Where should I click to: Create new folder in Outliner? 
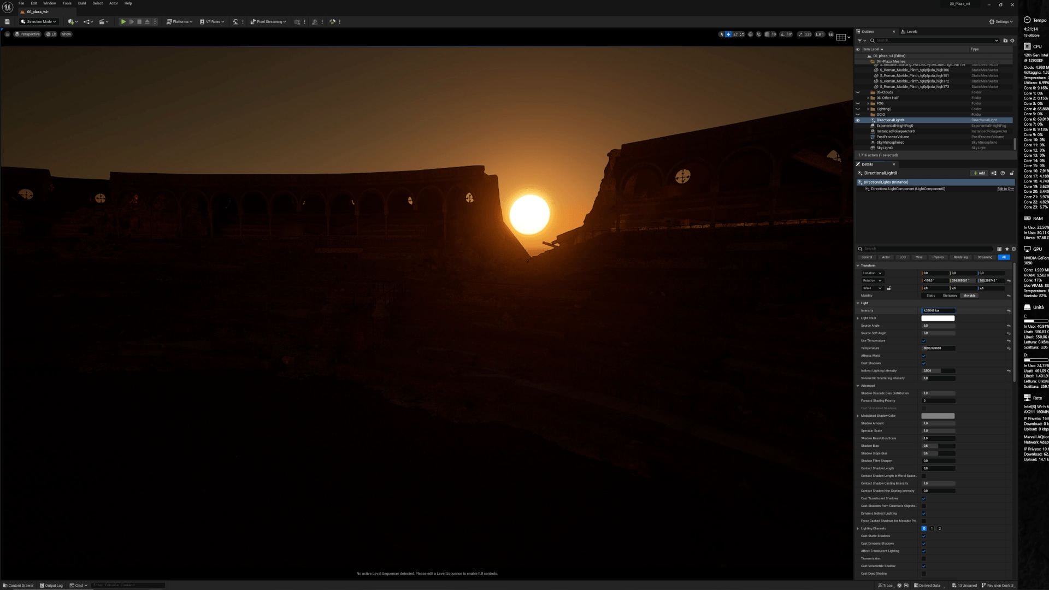point(1005,40)
